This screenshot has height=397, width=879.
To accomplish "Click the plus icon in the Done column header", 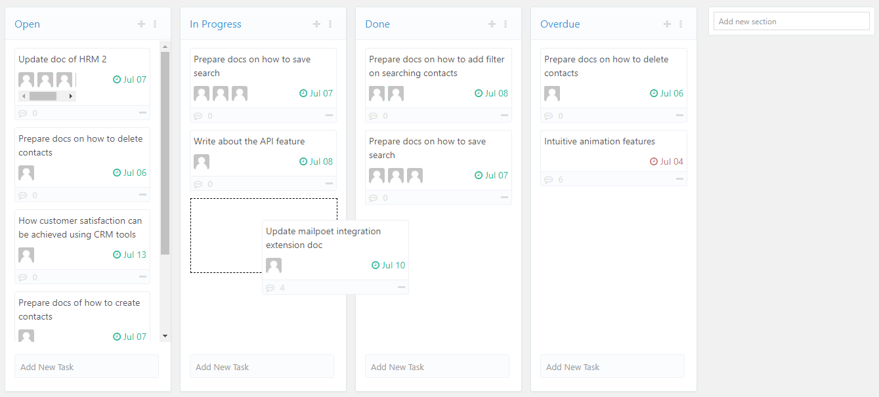I will click(492, 24).
